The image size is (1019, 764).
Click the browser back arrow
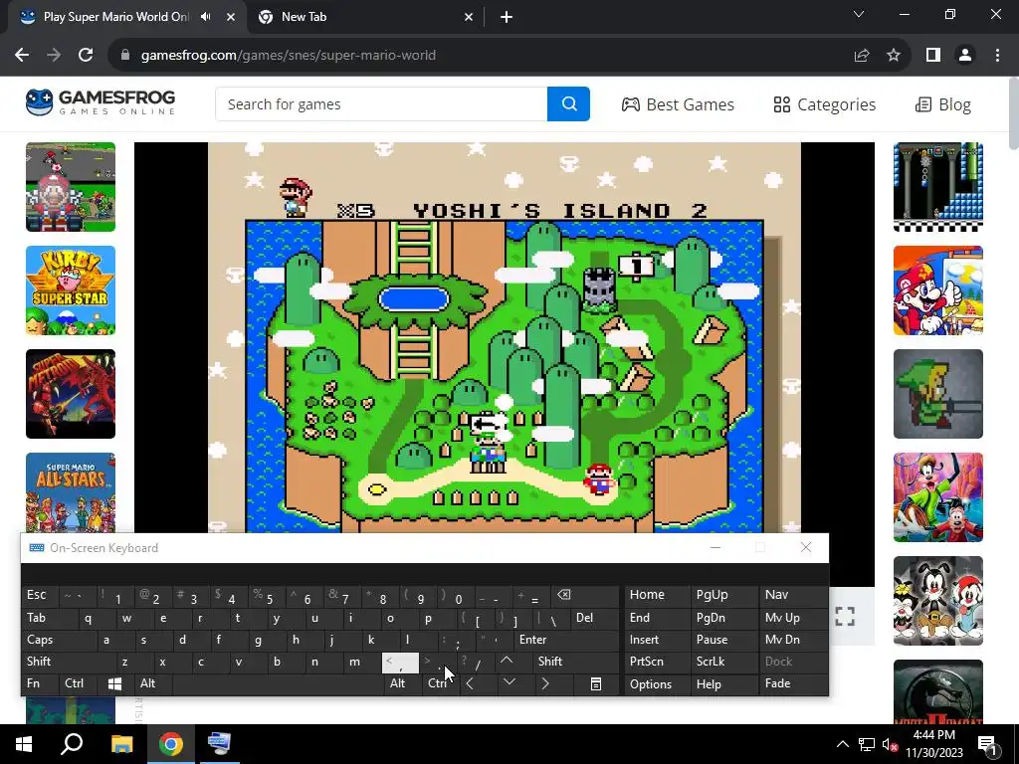click(x=22, y=56)
